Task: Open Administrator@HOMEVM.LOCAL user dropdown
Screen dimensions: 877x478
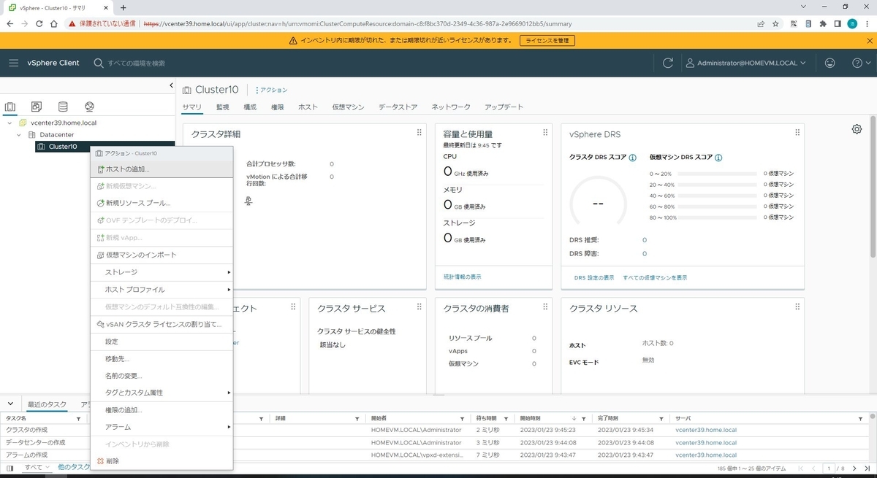Action: [746, 63]
